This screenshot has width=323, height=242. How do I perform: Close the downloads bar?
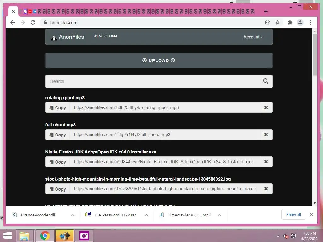click(312, 215)
